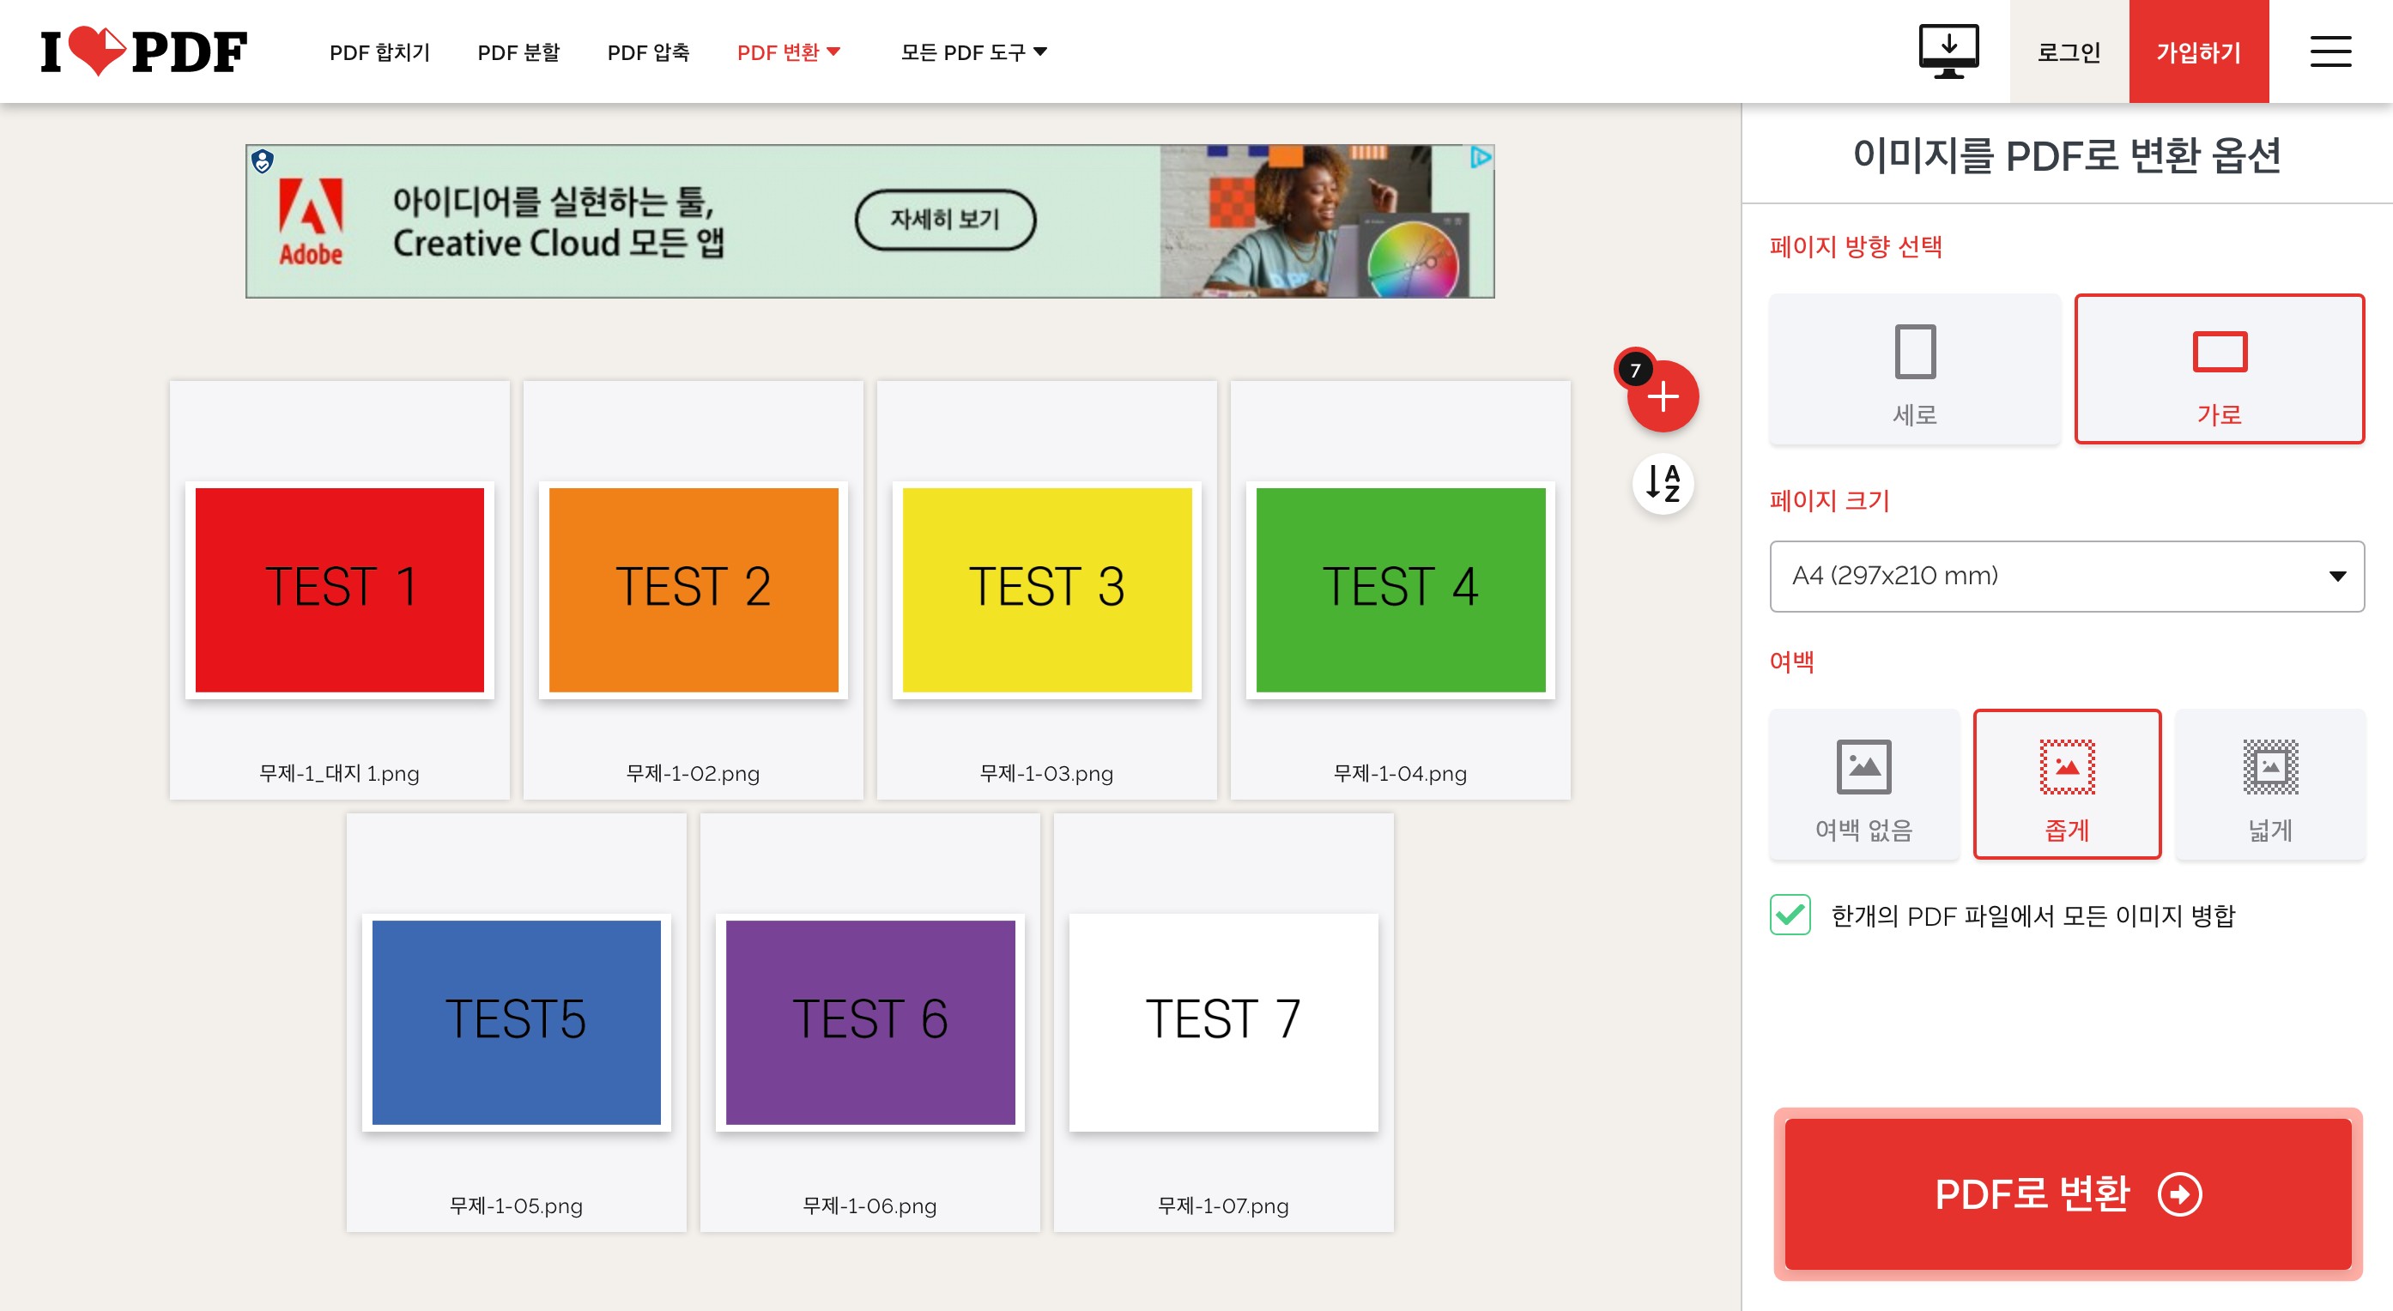Click the desktop app download icon
This screenshot has height=1311, width=2393.
coord(1949,51)
